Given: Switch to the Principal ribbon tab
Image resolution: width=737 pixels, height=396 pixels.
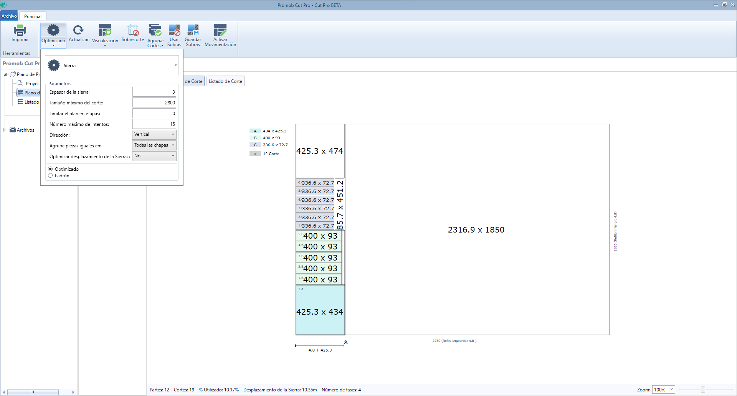Looking at the screenshot, I should [33, 16].
